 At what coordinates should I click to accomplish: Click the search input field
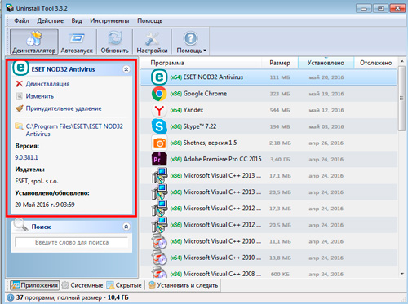72,242
